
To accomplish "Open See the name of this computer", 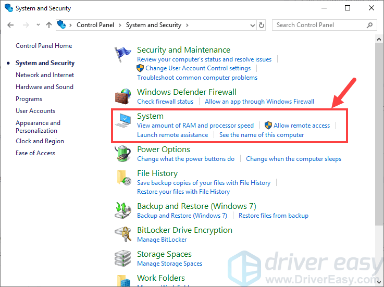I will 262,135.
